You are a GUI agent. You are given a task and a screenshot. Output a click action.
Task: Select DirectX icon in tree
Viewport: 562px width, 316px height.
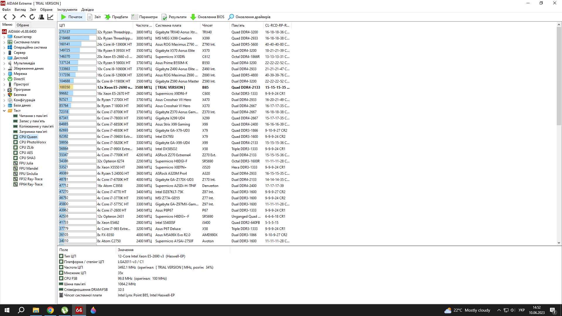coord(10,79)
